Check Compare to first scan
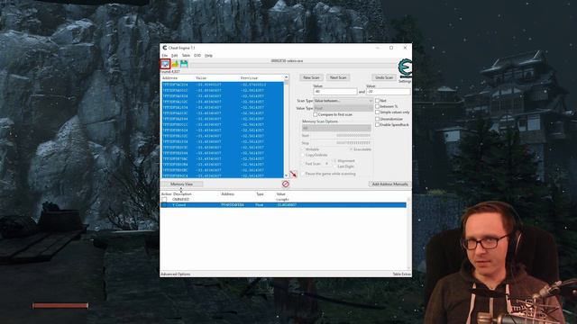The width and height of the screenshot is (577, 324). pos(316,114)
